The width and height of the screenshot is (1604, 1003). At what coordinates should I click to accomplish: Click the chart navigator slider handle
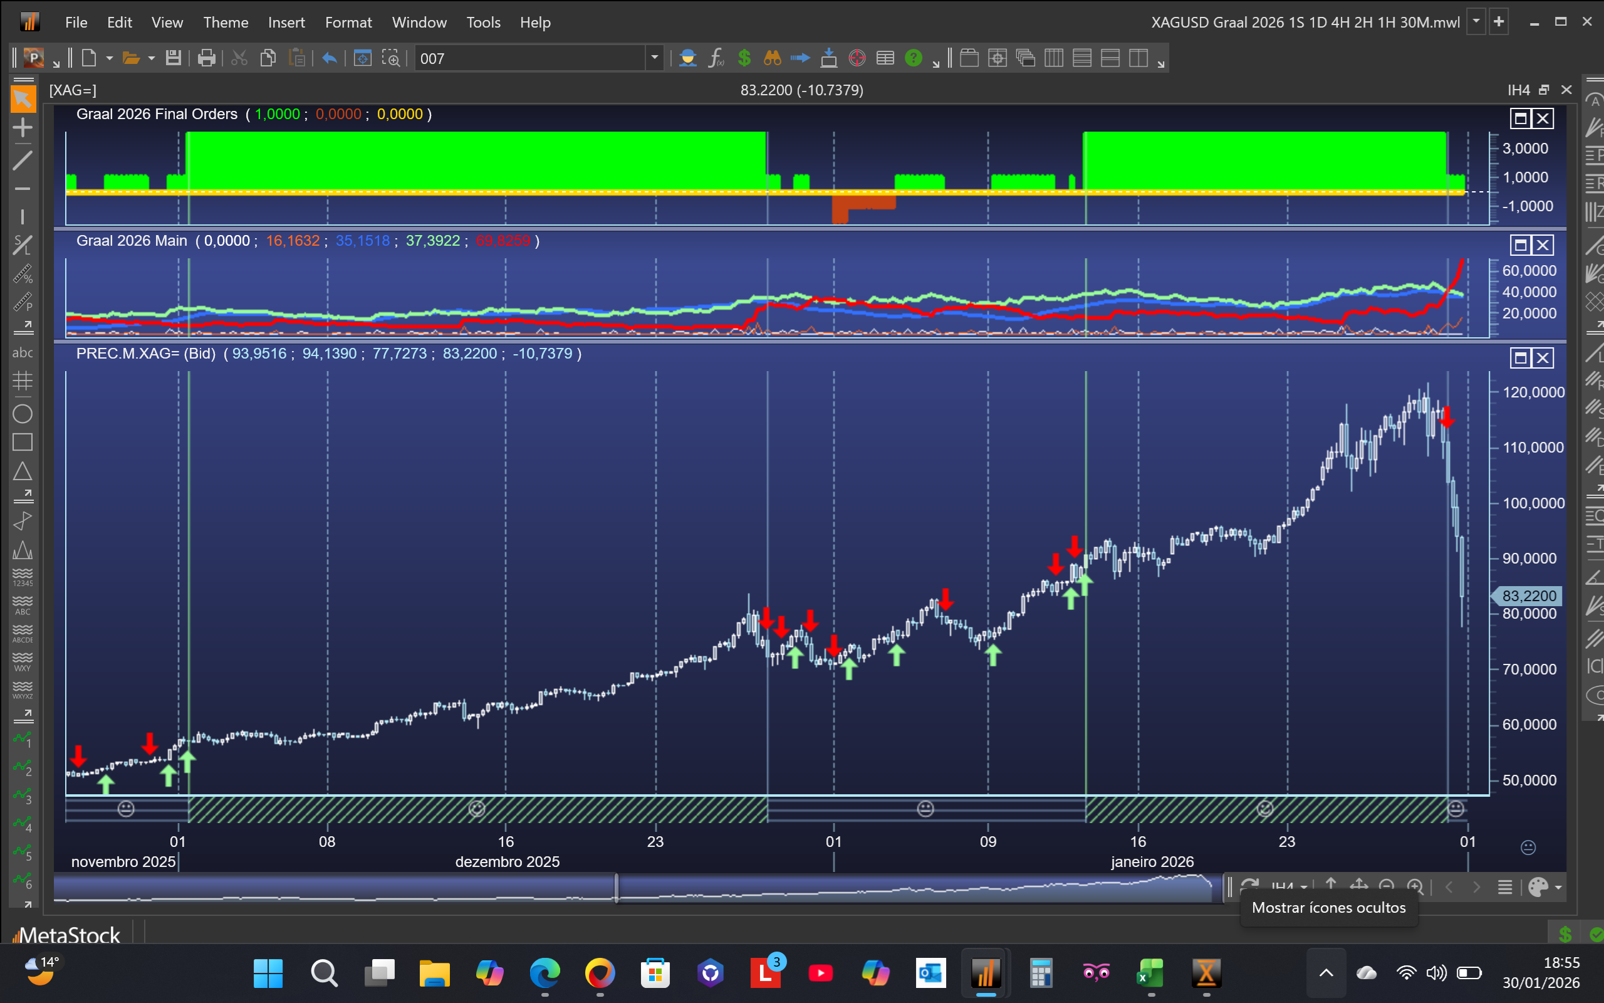point(617,888)
